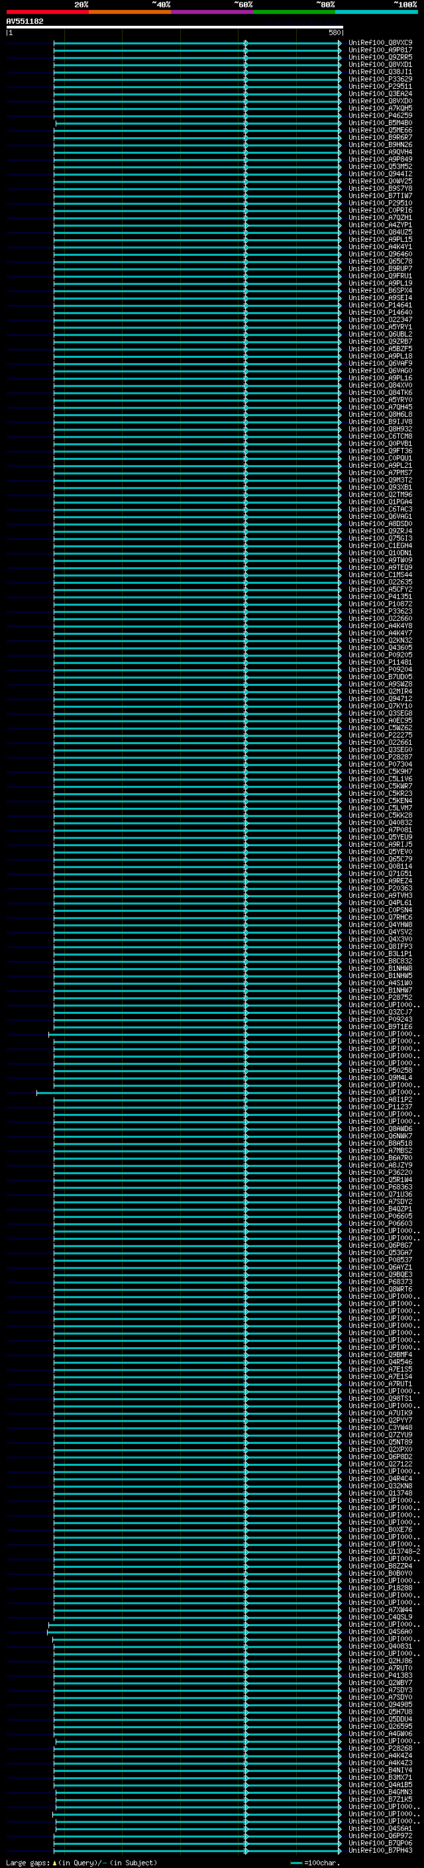
Task: Select hit label UniRef100_Q8VXD1
Action: coord(380,64)
